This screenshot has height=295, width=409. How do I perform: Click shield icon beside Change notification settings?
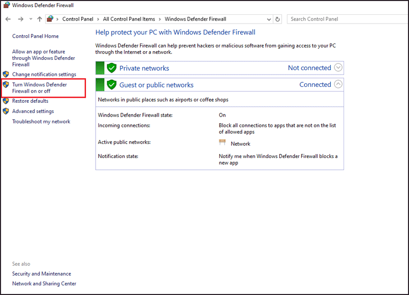(x=6, y=74)
